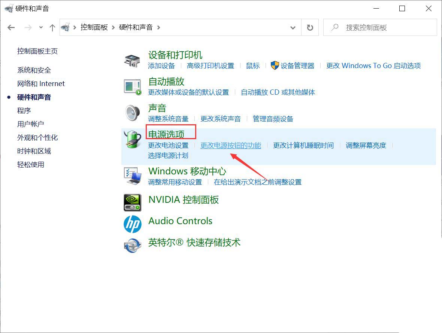Viewport: 442px width, 333px height.
Task: Click the Power Options battery icon
Action: click(132, 140)
